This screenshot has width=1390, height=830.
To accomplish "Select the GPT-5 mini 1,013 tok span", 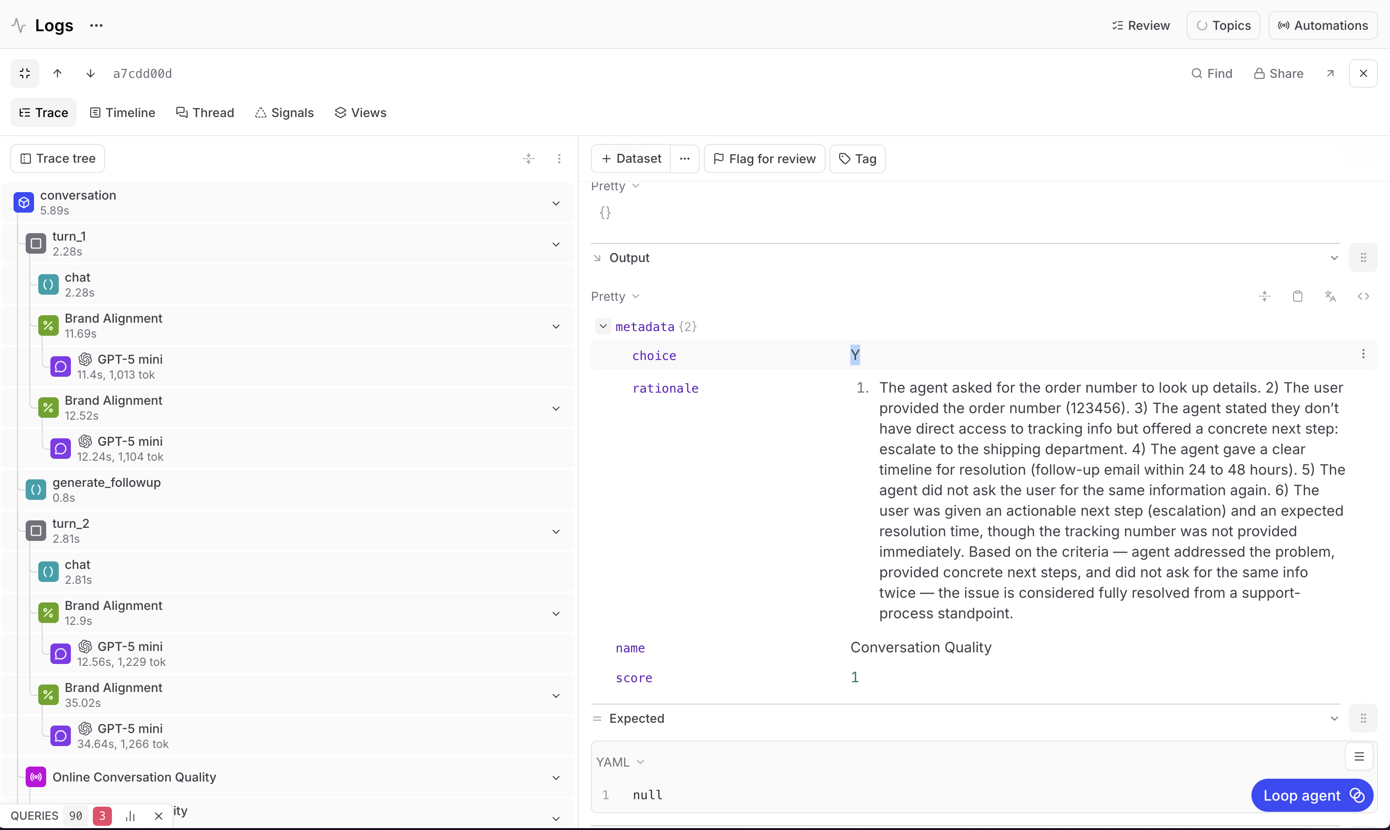I will (x=288, y=367).
